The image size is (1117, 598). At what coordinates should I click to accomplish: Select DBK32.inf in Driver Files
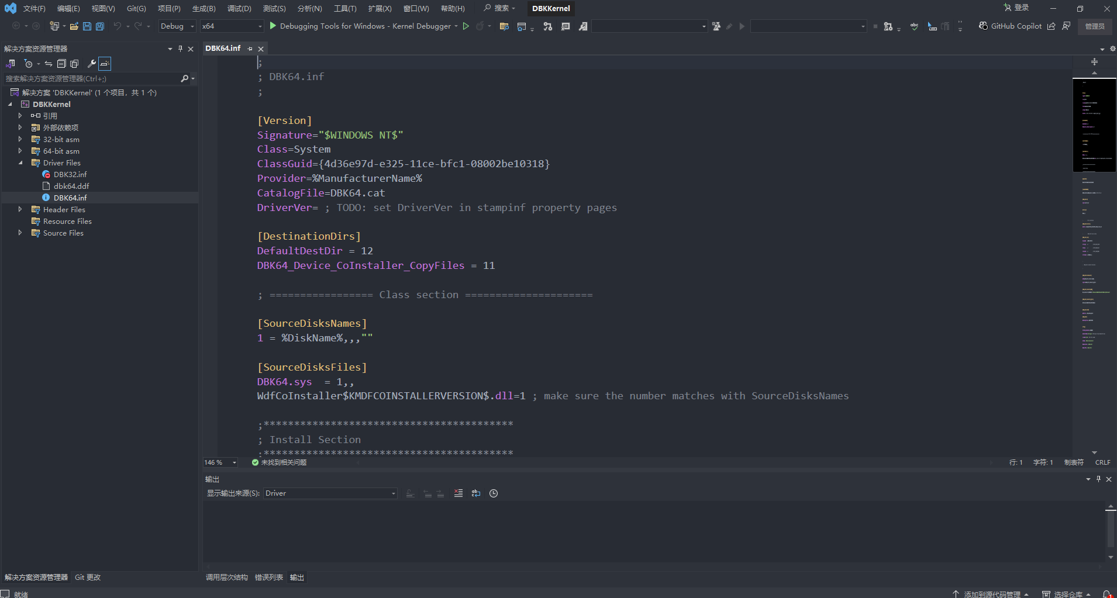coord(70,174)
